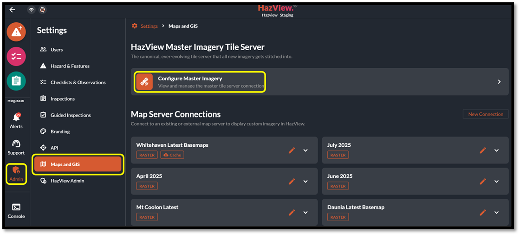
Task: Open Alerts bell in sidebar
Action: [16, 118]
